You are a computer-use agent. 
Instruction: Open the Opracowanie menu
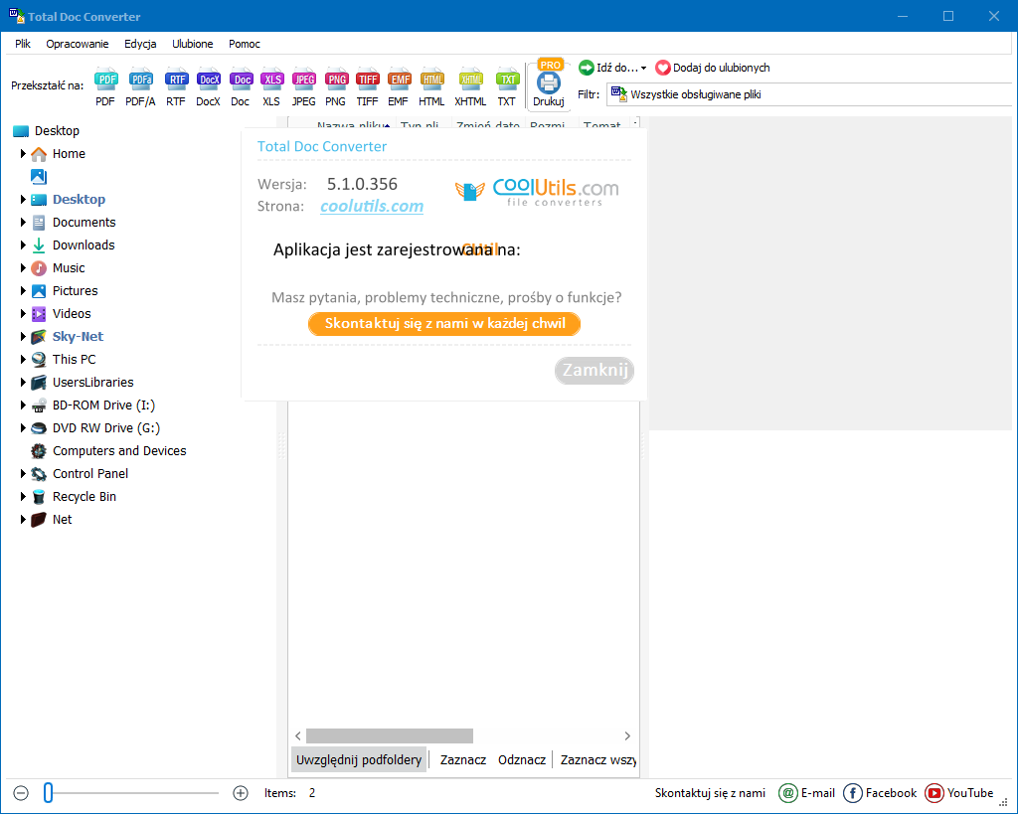pos(78,44)
